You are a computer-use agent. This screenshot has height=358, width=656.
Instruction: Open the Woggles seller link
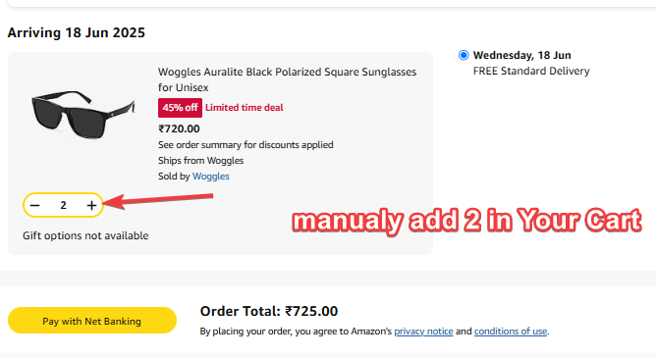click(211, 177)
